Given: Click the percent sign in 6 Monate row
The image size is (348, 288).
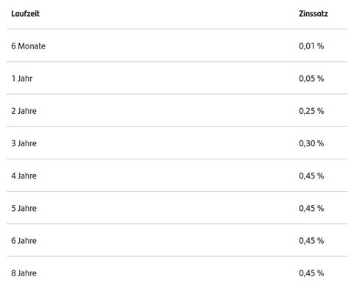Looking at the screenshot, I should tap(321, 46).
